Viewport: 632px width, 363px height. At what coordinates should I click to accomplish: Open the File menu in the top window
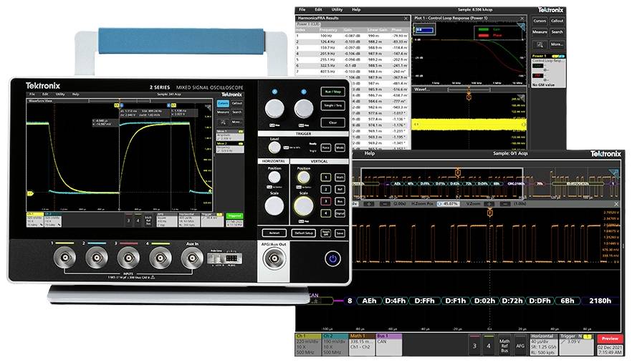tap(303, 9)
